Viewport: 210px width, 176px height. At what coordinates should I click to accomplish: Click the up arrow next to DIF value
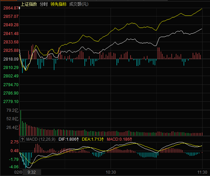pyautogui.click(x=78, y=139)
